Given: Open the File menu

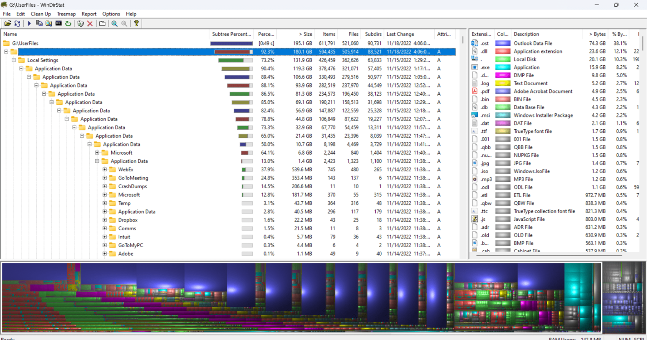Looking at the screenshot, I should (x=7, y=14).
